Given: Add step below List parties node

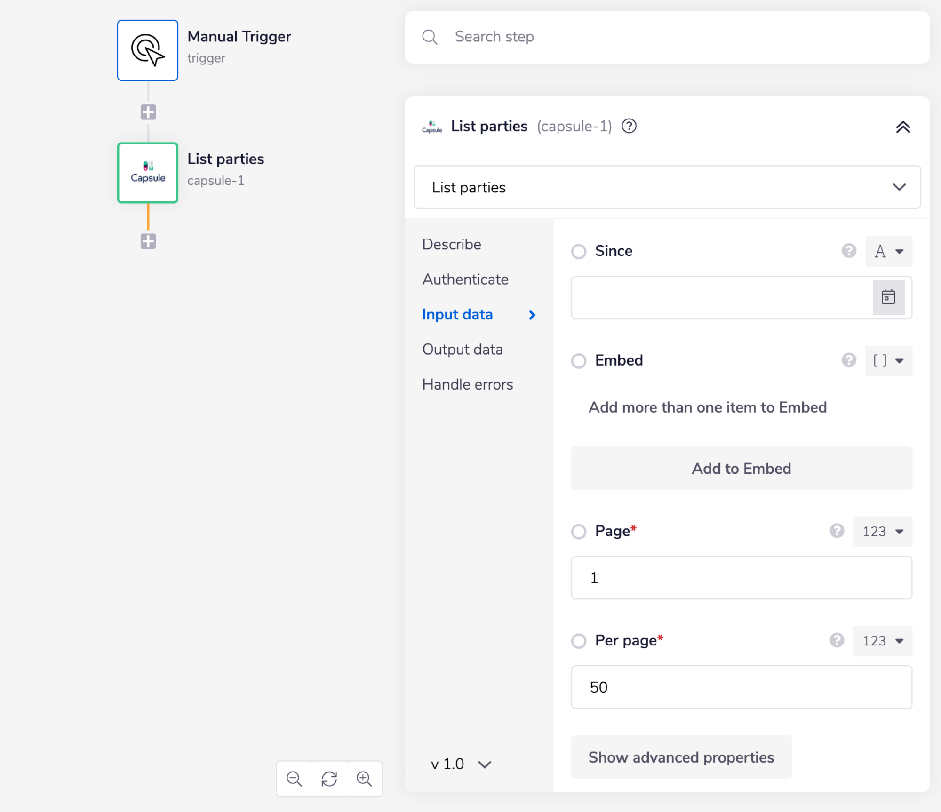Looking at the screenshot, I should tap(148, 241).
